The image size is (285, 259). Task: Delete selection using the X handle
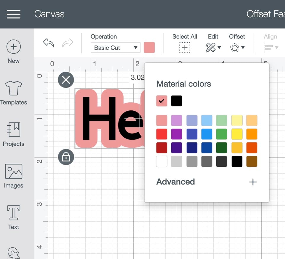66,80
